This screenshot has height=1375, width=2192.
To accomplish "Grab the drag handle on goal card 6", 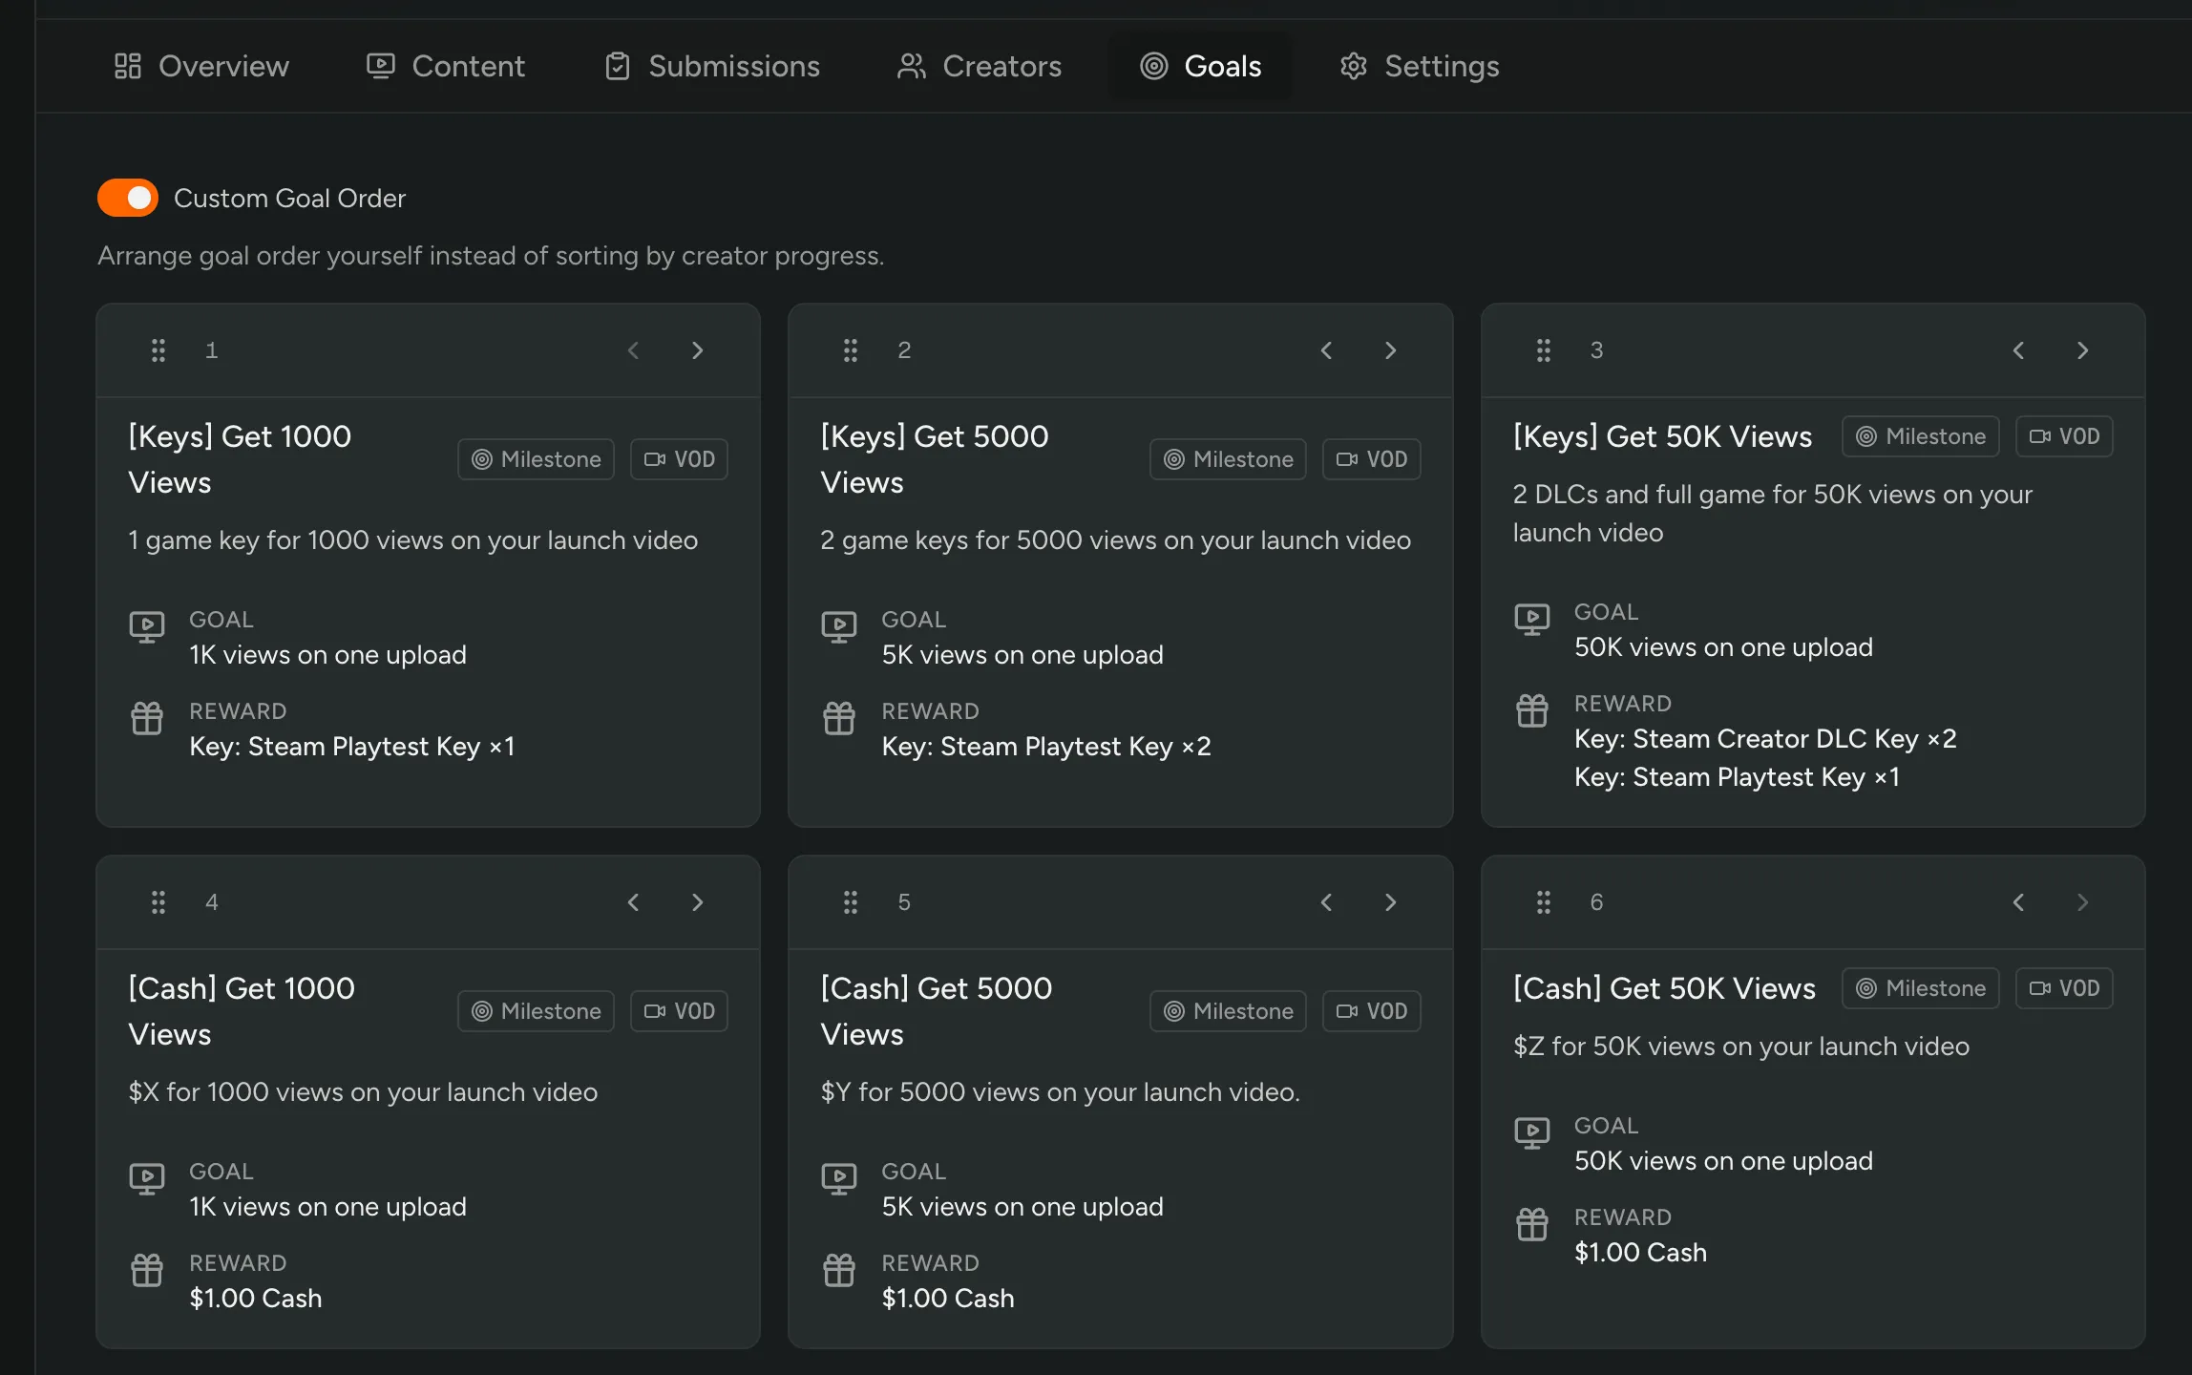I will click(x=1543, y=902).
